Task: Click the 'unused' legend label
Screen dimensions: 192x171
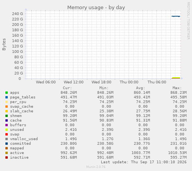Action: (17, 130)
